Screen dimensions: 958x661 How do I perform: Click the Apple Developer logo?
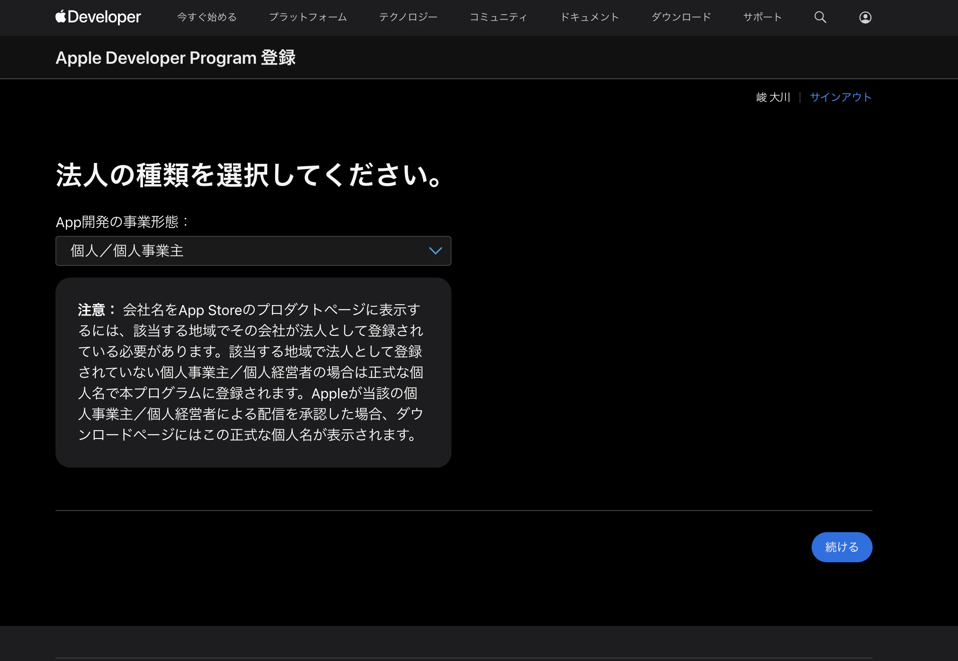(98, 17)
